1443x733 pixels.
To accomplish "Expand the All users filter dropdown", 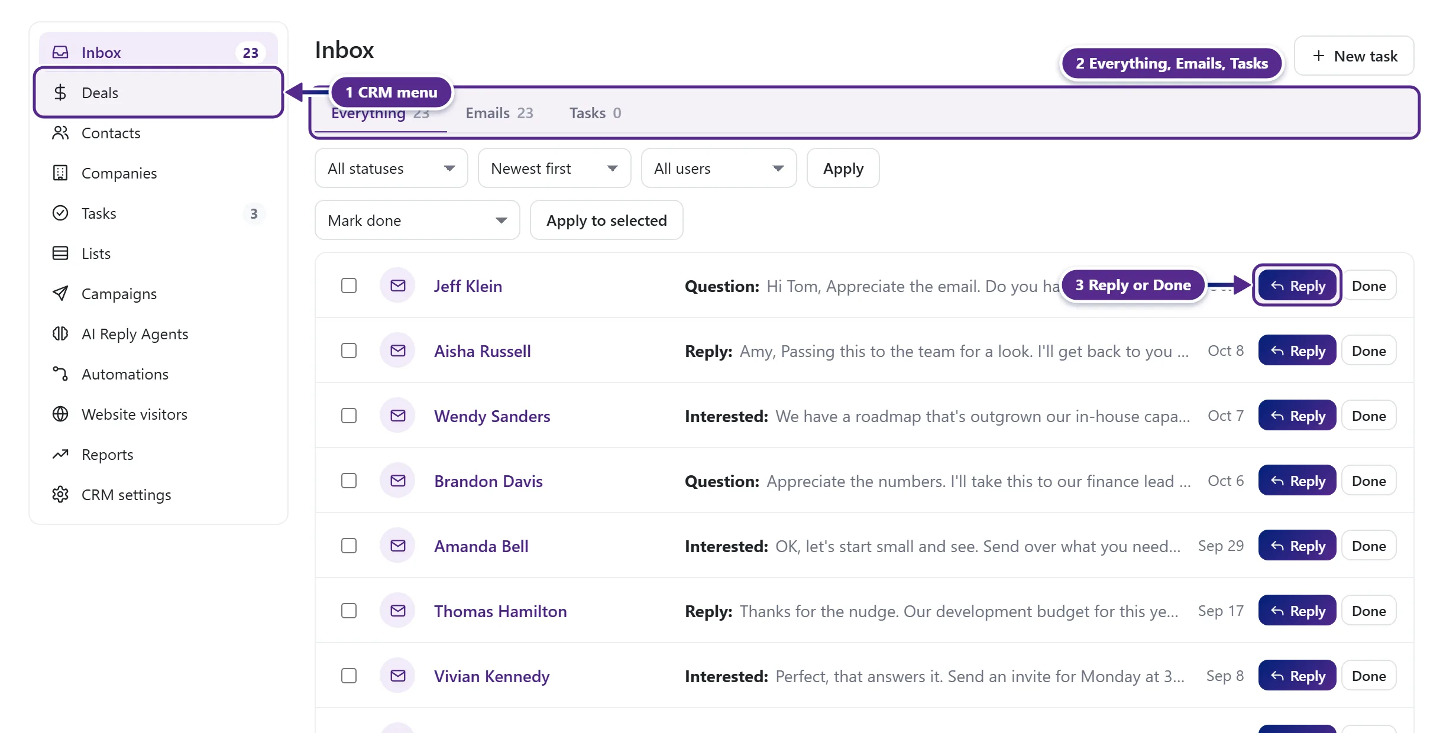I will coord(719,168).
